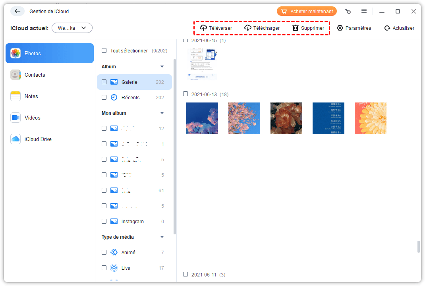Screen dimensions: 425x286
Task: Click the Supprimer trash icon
Action: click(x=296, y=28)
